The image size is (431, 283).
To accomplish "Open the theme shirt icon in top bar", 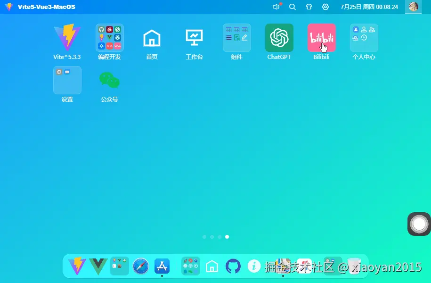I will coord(309,7).
